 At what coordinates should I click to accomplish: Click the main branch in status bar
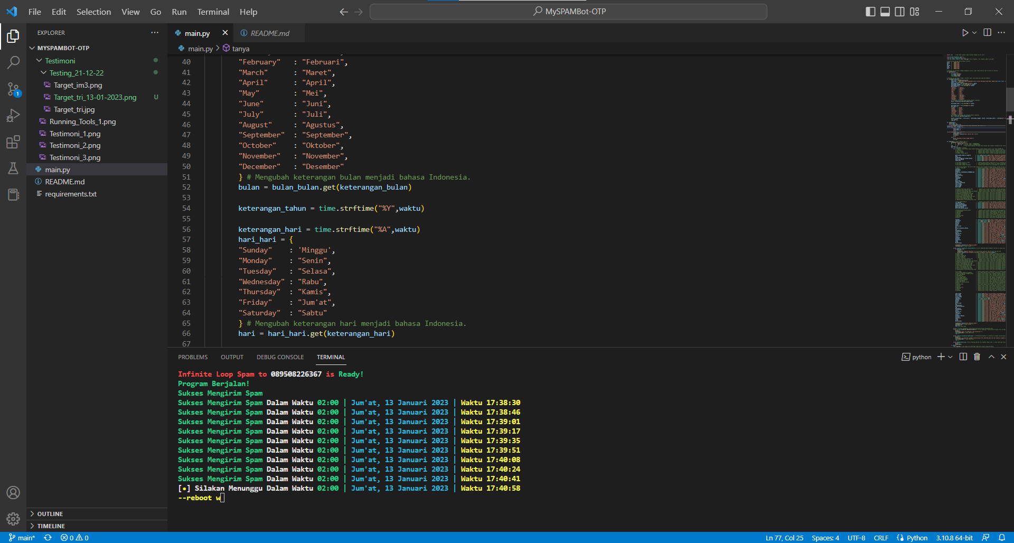coord(22,538)
